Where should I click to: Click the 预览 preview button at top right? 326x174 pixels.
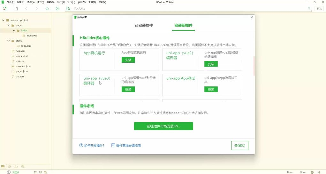click(319, 9)
